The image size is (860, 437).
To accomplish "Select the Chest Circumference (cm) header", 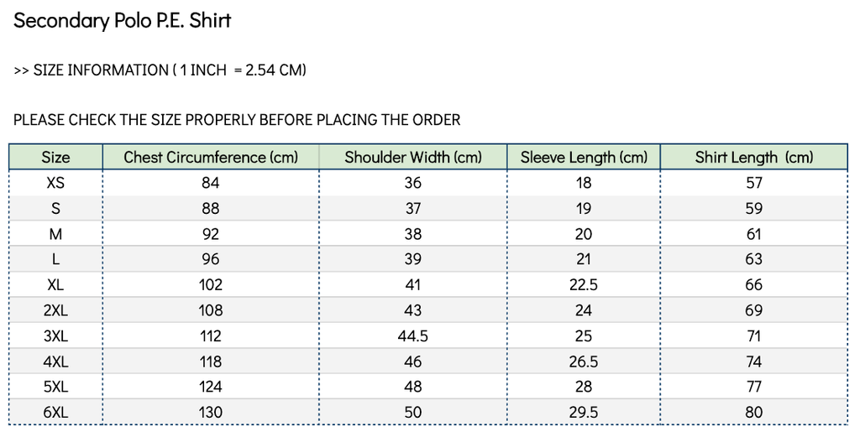I will coord(211,158).
